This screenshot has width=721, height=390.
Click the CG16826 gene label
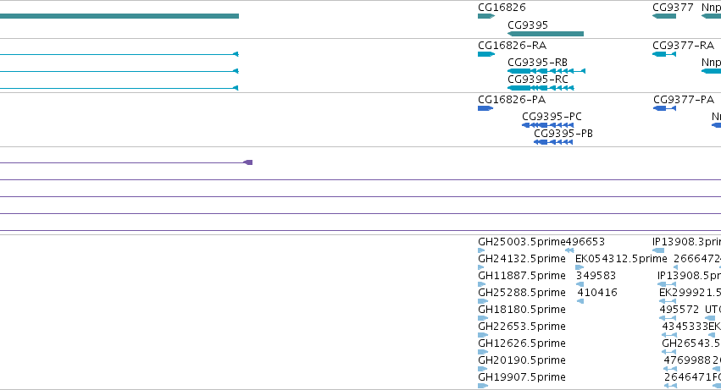[502, 8]
